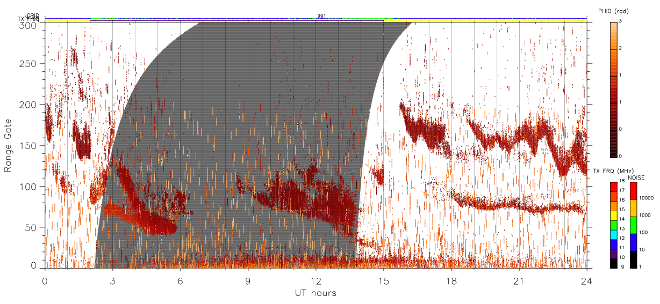
Task: Click x-axis tick label '0' under UT axis
Action: [45, 280]
